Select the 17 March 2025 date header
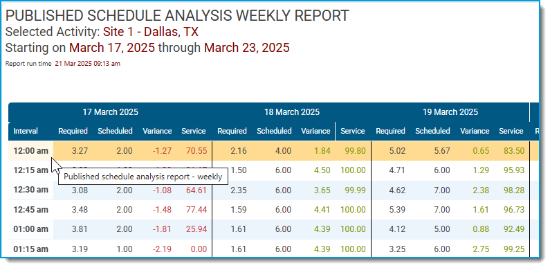Image resolution: width=550 pixels, height=268 pixels. (111, 112)
